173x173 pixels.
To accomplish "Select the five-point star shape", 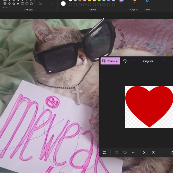I will pos(14,4).
